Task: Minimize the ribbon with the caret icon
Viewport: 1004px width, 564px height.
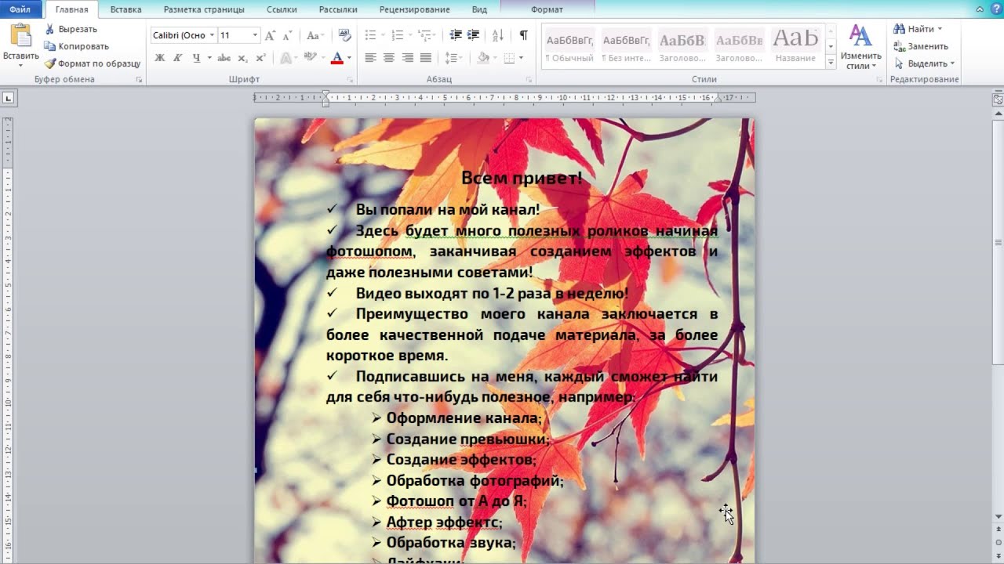Action: pos(980,9)
